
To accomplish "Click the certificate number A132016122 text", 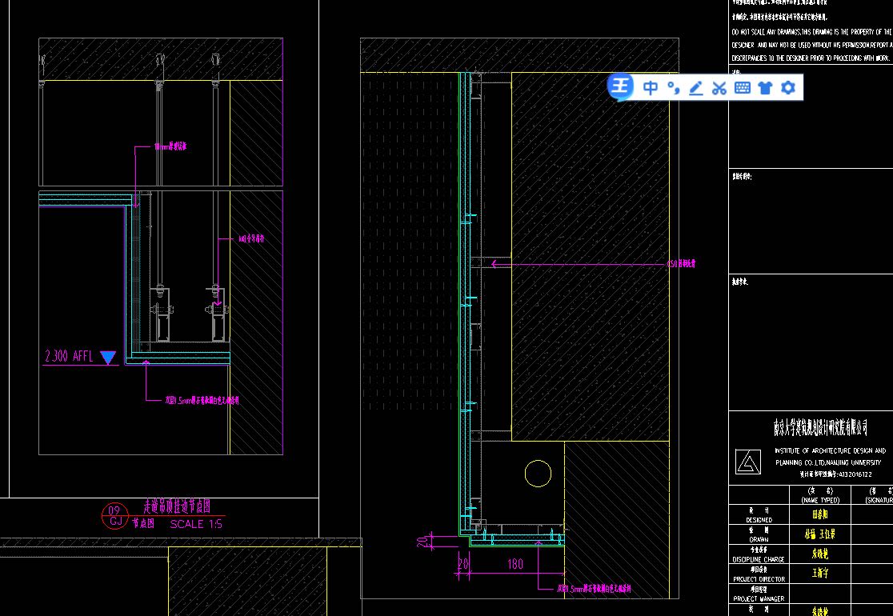I will 835,474.
